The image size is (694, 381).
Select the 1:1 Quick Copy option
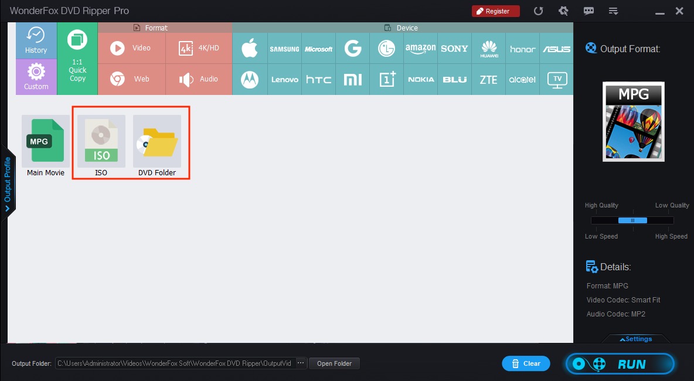click(x=77, y=59)
